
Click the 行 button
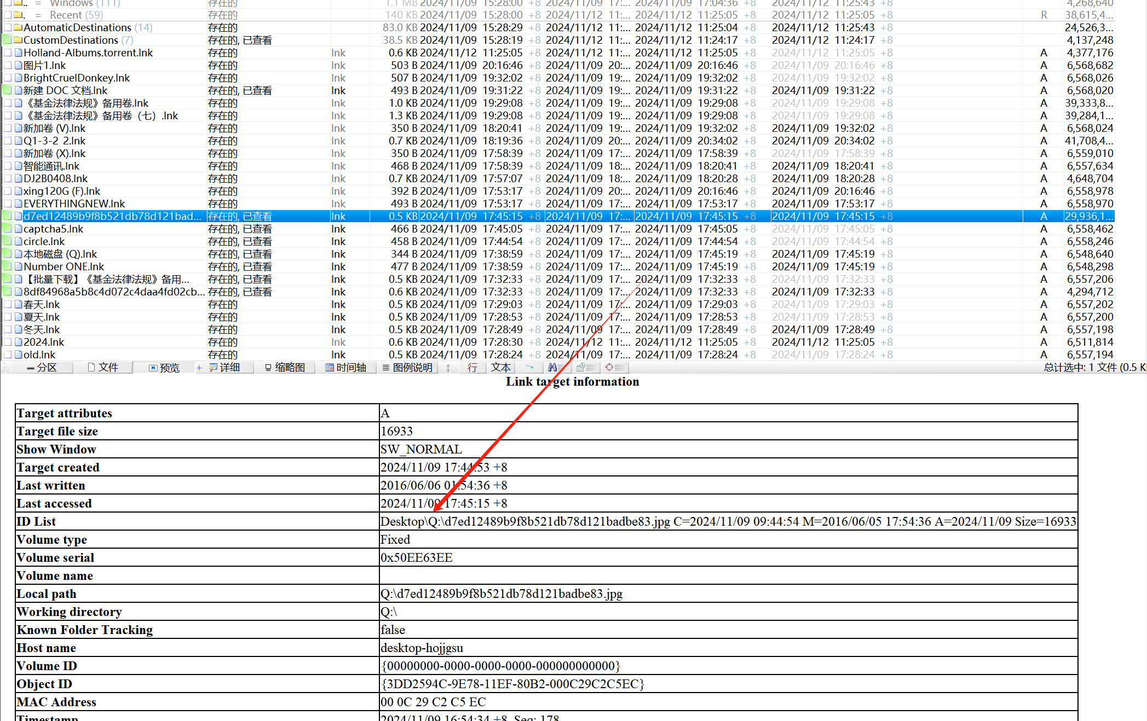point(472,368)
